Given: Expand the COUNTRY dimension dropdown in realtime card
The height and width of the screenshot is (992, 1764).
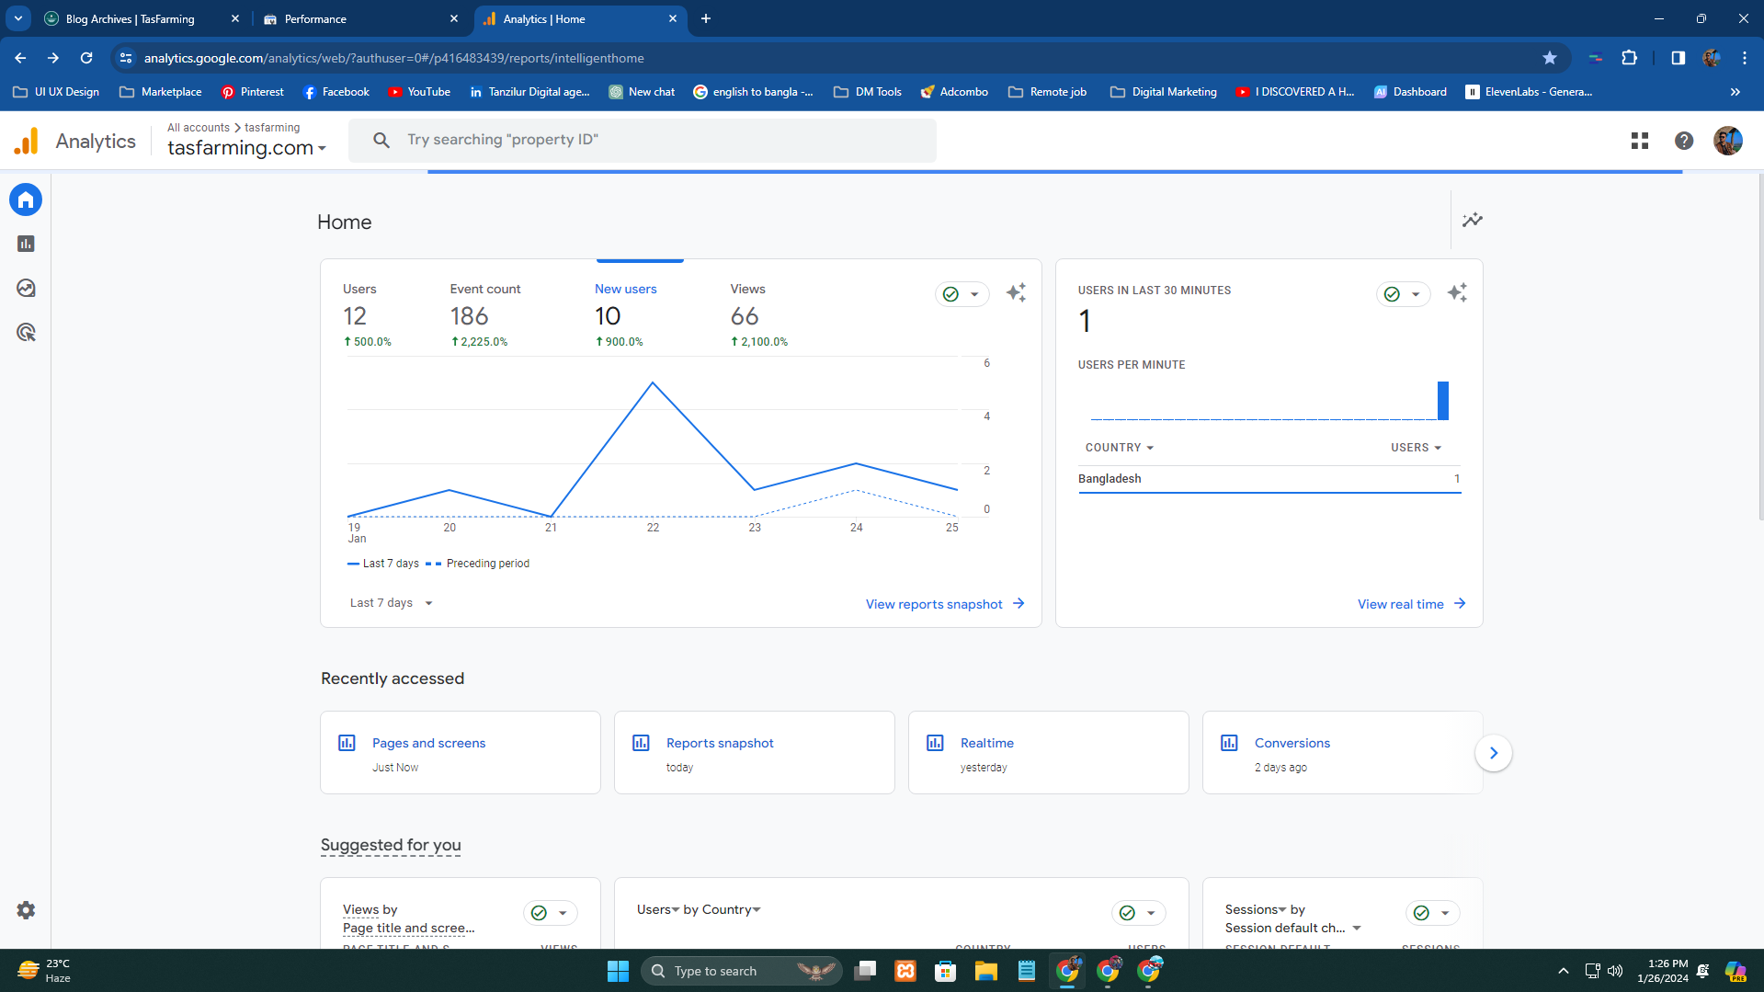Looking at the screenshot, I should click(1119, 448).
